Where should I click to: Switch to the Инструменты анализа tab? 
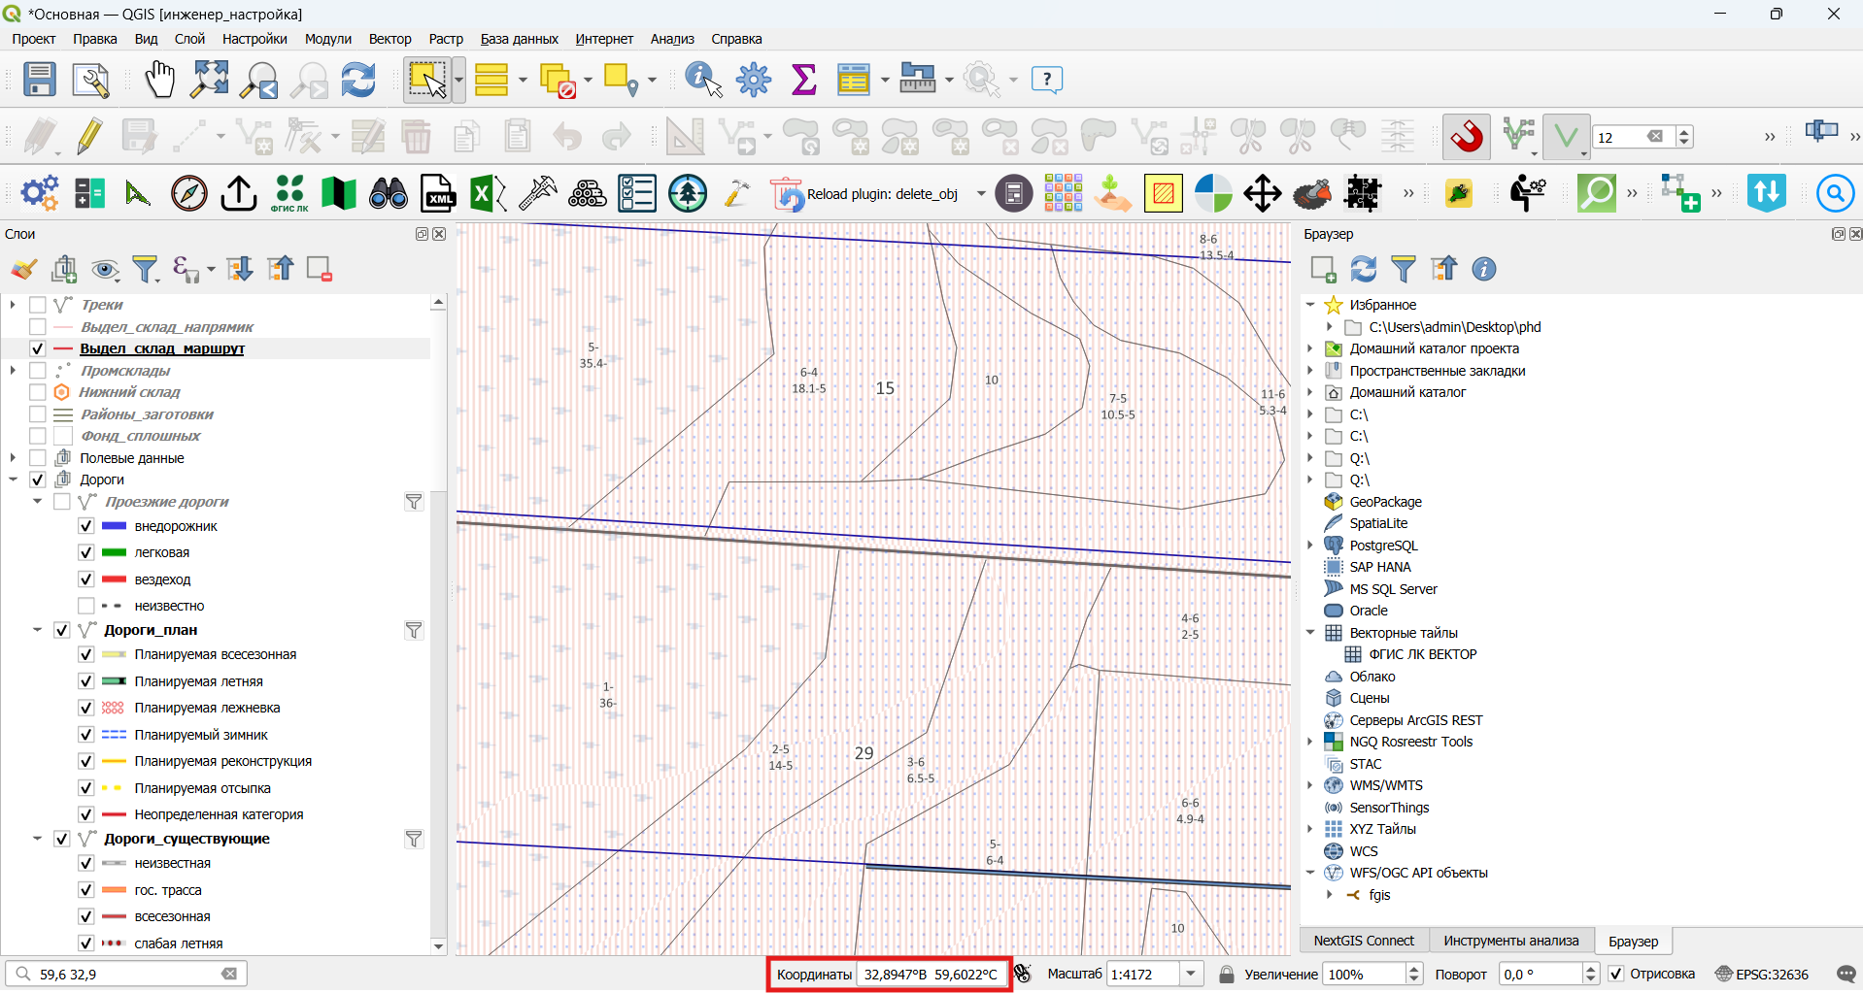pyautogui.click(x=1510, y=941)
